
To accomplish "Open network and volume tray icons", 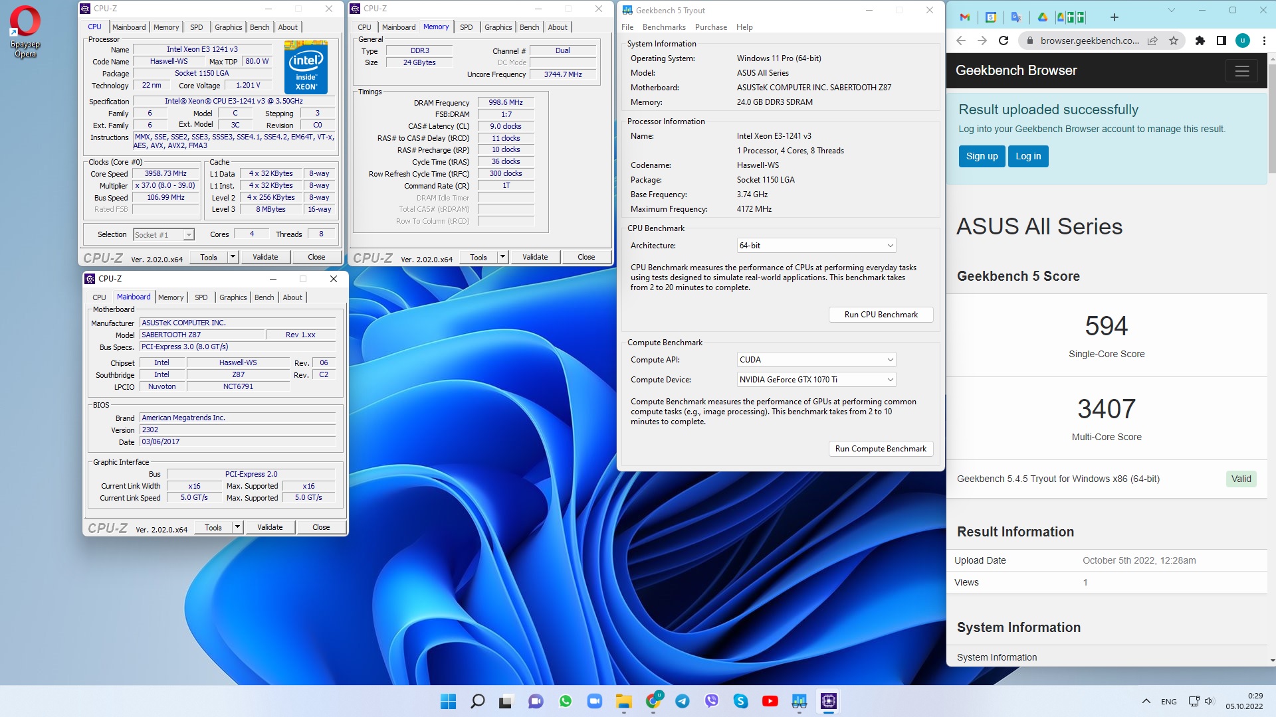I will click(x=1201, y=701).
